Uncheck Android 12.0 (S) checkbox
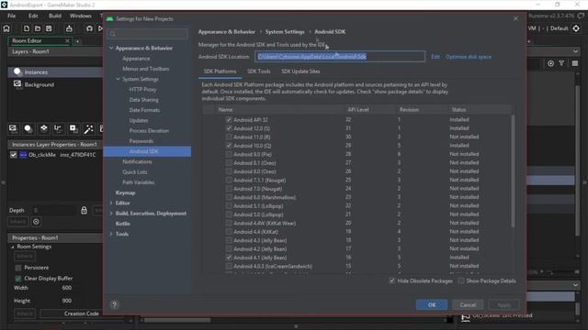 click(229, 128)
